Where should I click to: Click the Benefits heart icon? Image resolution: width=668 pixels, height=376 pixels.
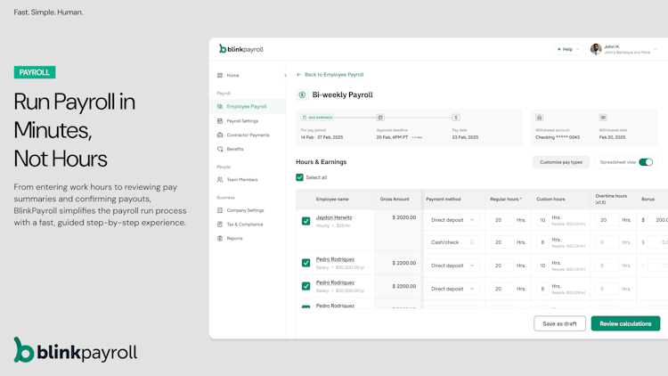coord(220,149)
